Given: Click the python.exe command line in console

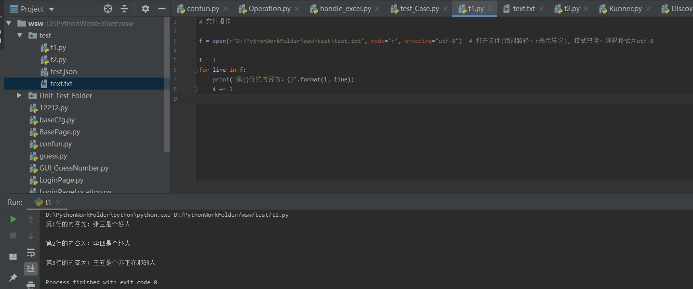Looking at the screenshot, I should [x=167, y=215].
